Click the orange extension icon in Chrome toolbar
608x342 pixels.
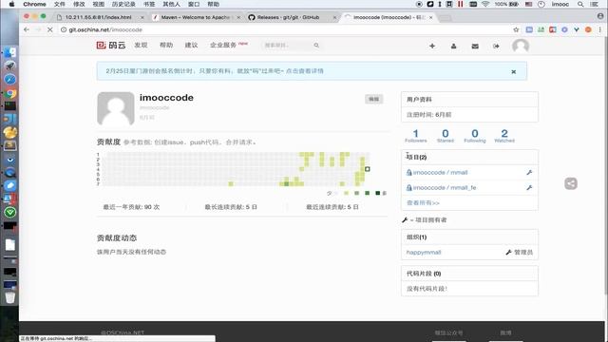coord(588,29)
